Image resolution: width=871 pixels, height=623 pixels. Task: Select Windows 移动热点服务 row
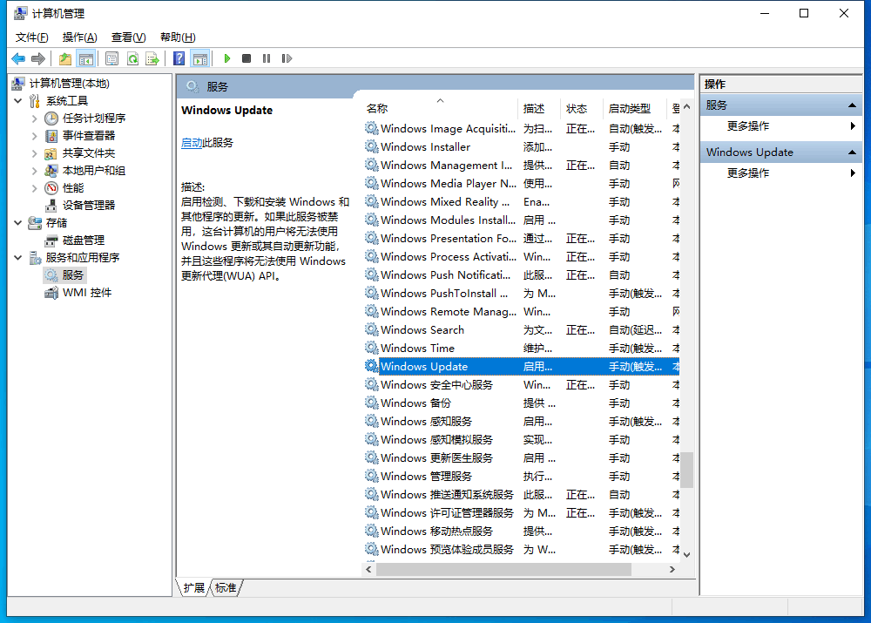522,532
